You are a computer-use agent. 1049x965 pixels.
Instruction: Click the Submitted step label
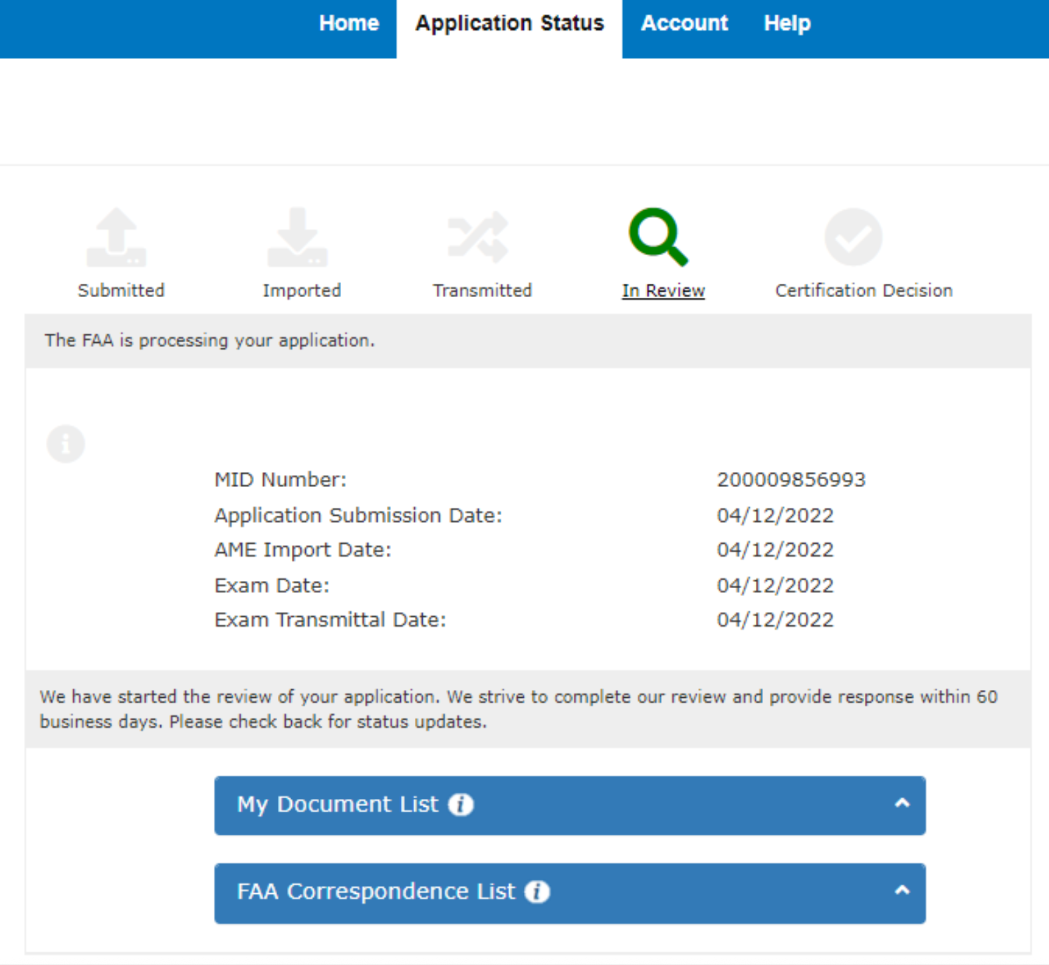121,291
